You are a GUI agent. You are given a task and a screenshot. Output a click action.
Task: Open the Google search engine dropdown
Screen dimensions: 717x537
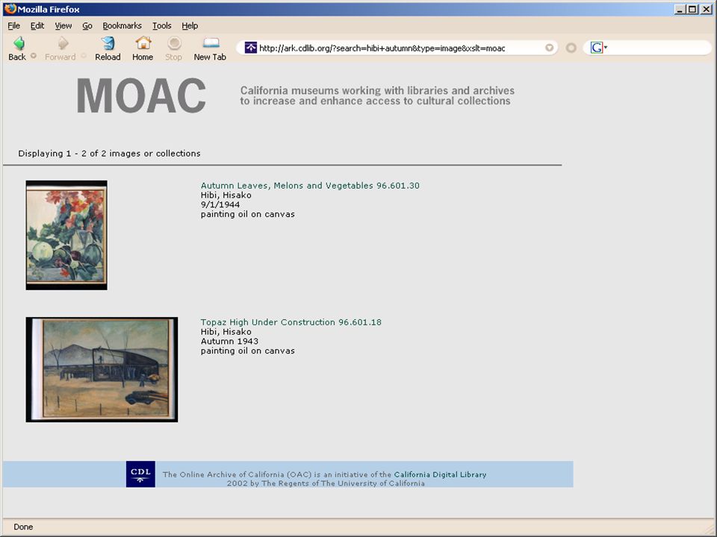[x=598, y=48]
